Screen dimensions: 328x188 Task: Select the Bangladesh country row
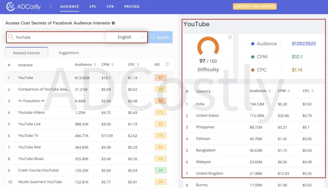tap(254, 150)
